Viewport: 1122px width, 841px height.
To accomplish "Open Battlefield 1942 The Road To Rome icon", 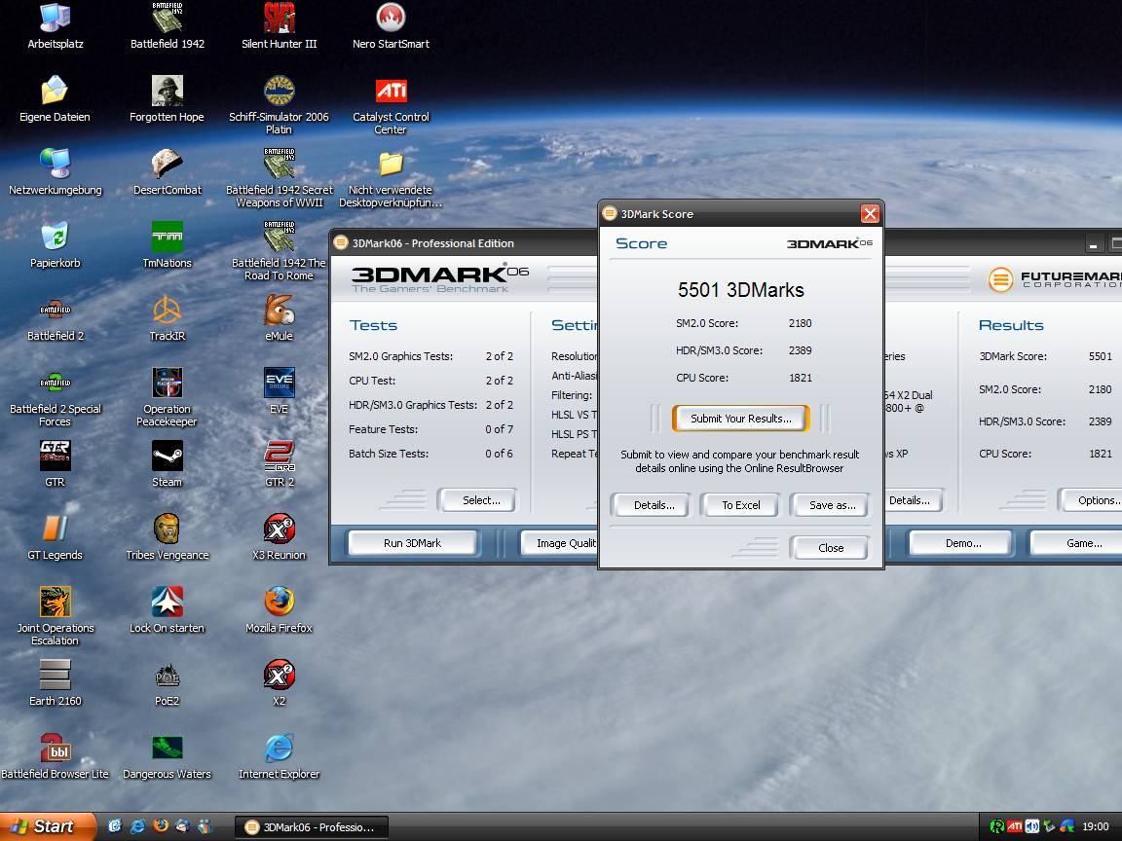I will click(280, 251).
